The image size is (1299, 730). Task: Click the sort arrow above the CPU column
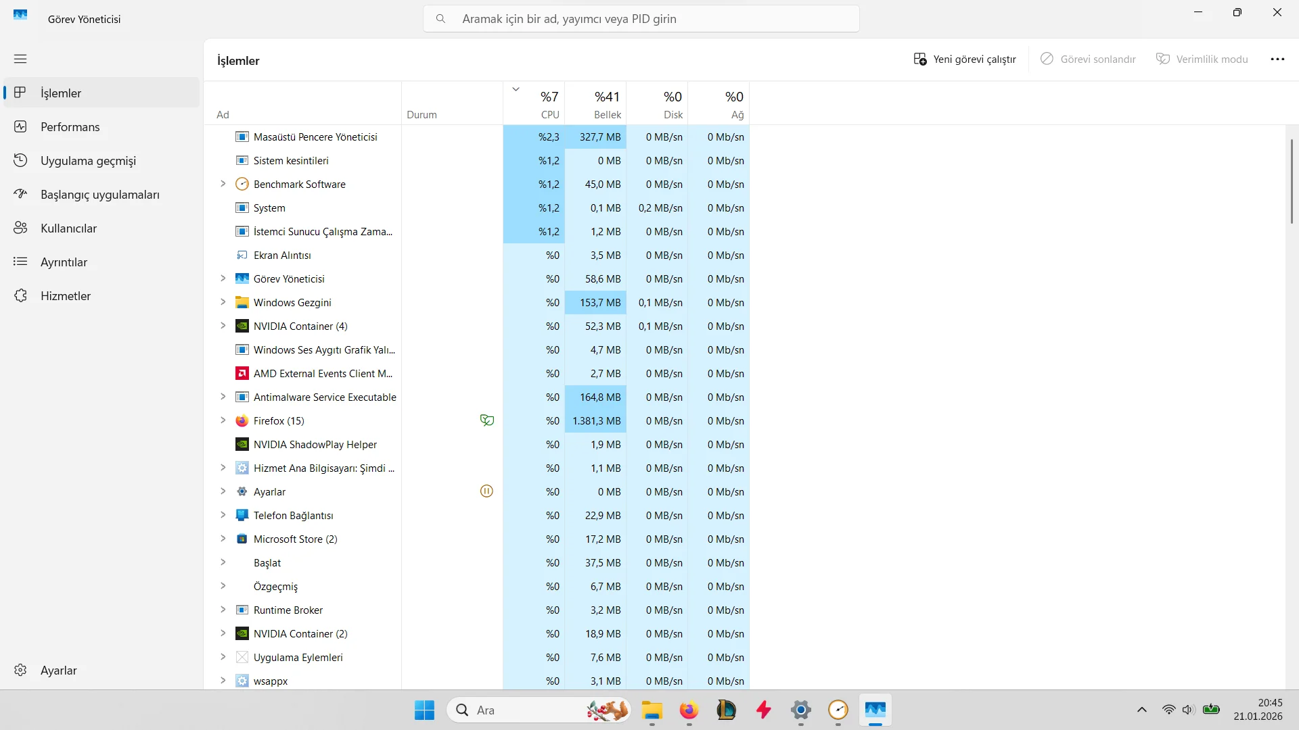pyautogui.click(x=516, y=89)
